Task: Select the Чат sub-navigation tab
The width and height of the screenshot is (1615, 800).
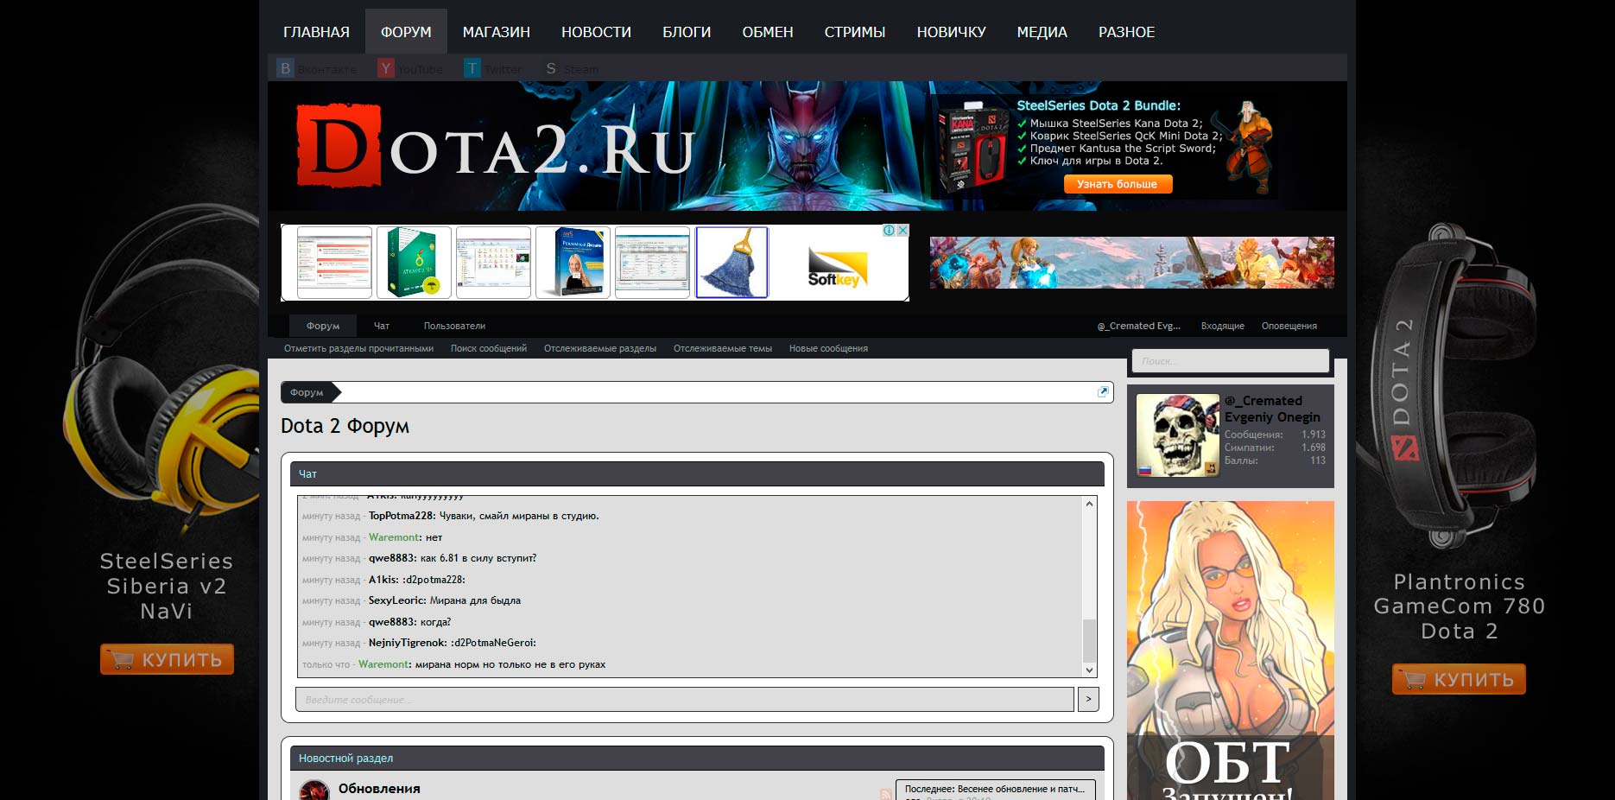Action: 382,326
